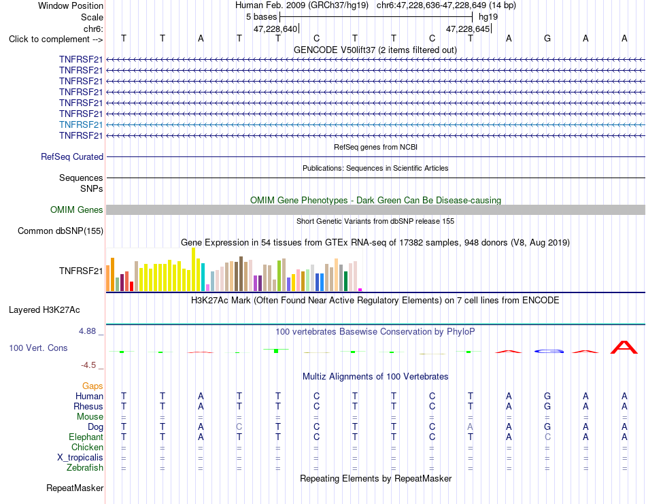This screenshot has width=646, height=504.
Task: Click the 'RefSeq genes from NCBI' title
Action: (x=375, y=147)
